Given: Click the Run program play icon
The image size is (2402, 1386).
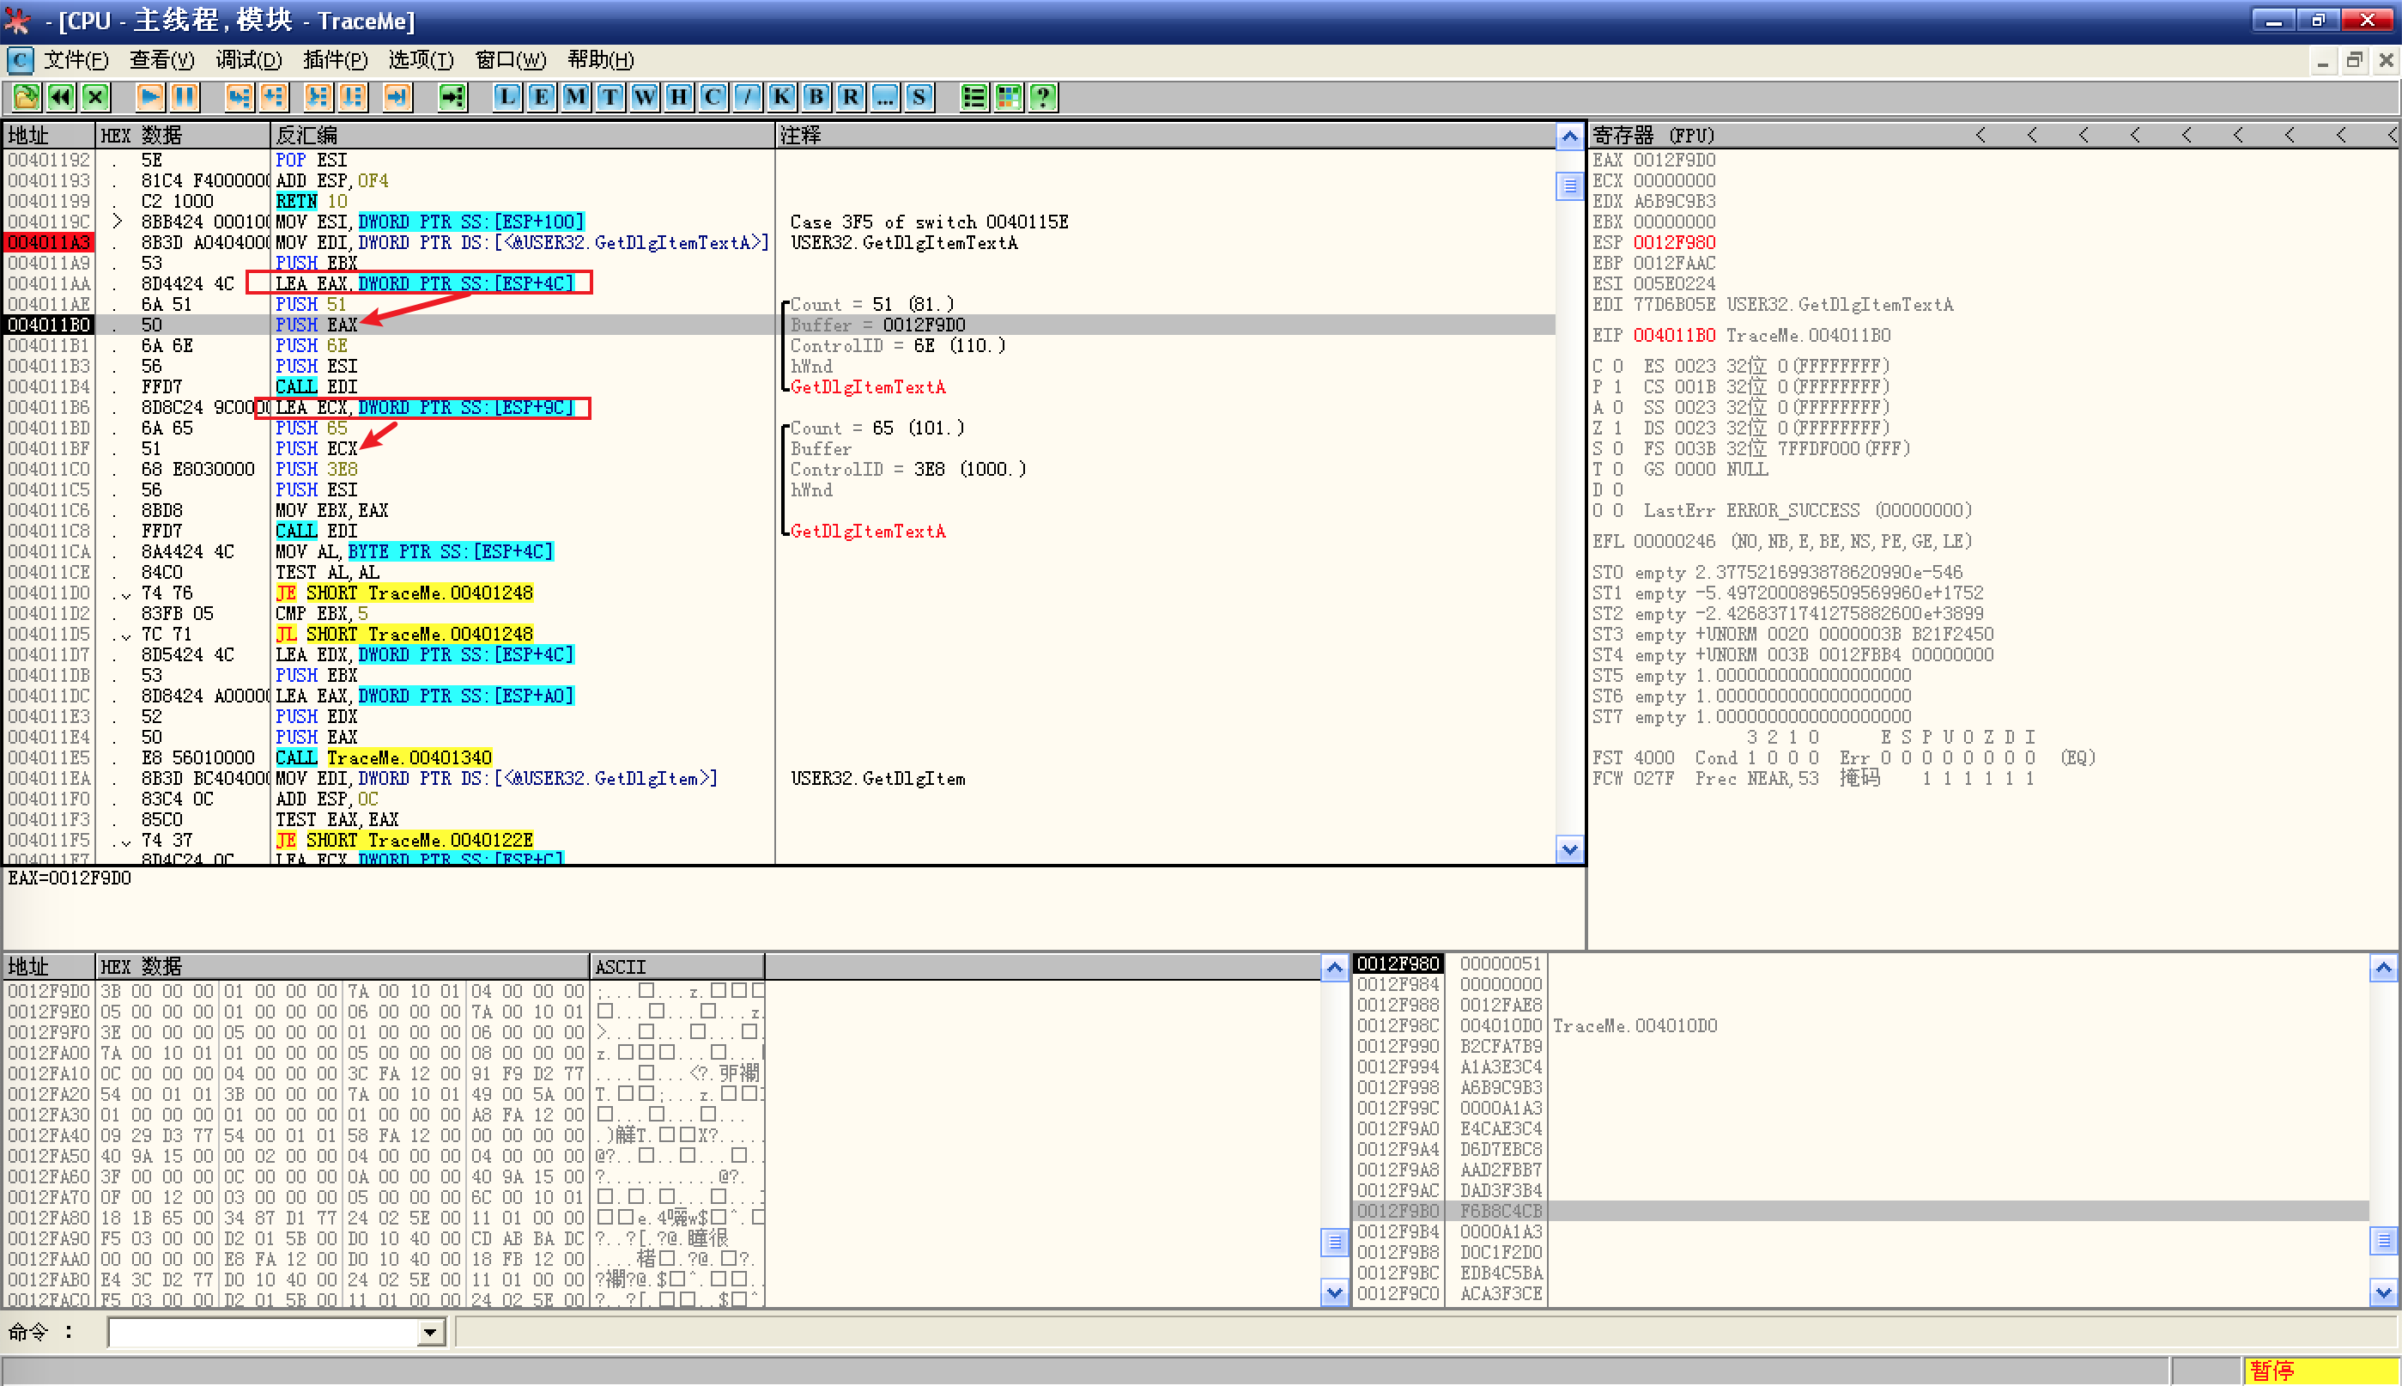Looking at the screenshot, I should coord(149,96).
